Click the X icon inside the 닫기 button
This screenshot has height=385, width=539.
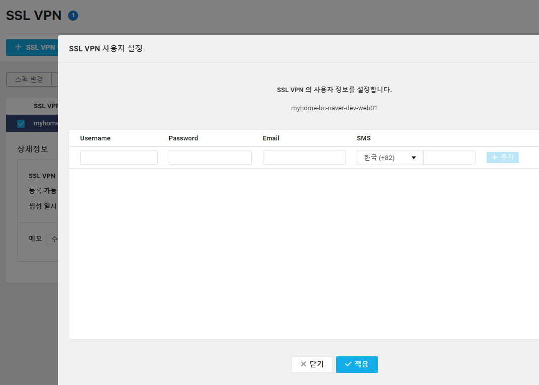303,364
